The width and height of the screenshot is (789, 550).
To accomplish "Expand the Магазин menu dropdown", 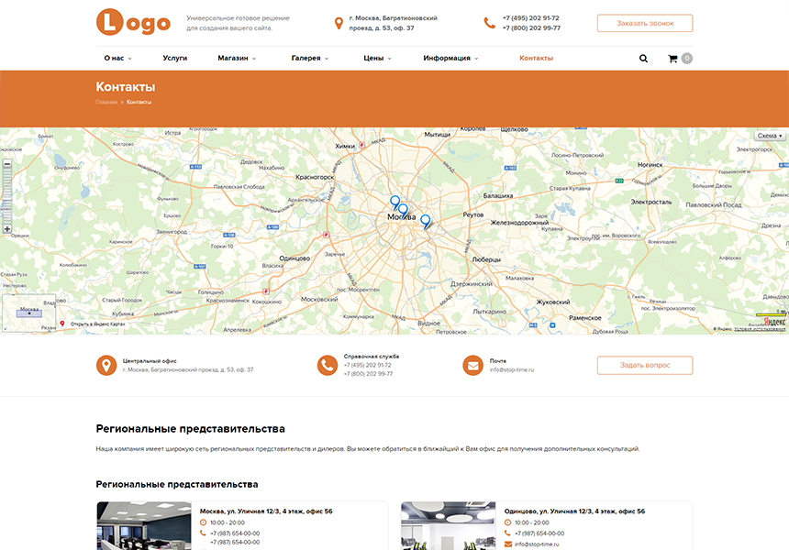I will tap(236, 58).
